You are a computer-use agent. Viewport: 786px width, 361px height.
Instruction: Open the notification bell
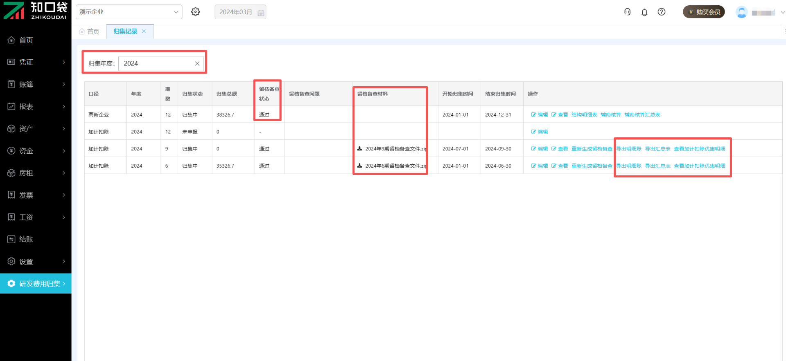click(x=644, y=12)
